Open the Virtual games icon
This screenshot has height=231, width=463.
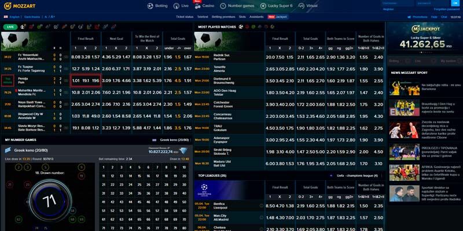click(x=302, y=6)
